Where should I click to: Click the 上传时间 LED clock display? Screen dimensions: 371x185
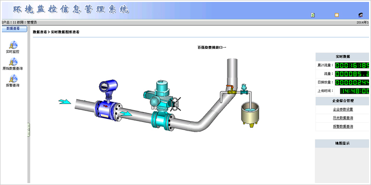coord(354,91)
